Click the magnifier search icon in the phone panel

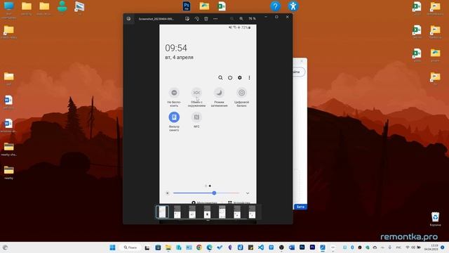point(220,77)
